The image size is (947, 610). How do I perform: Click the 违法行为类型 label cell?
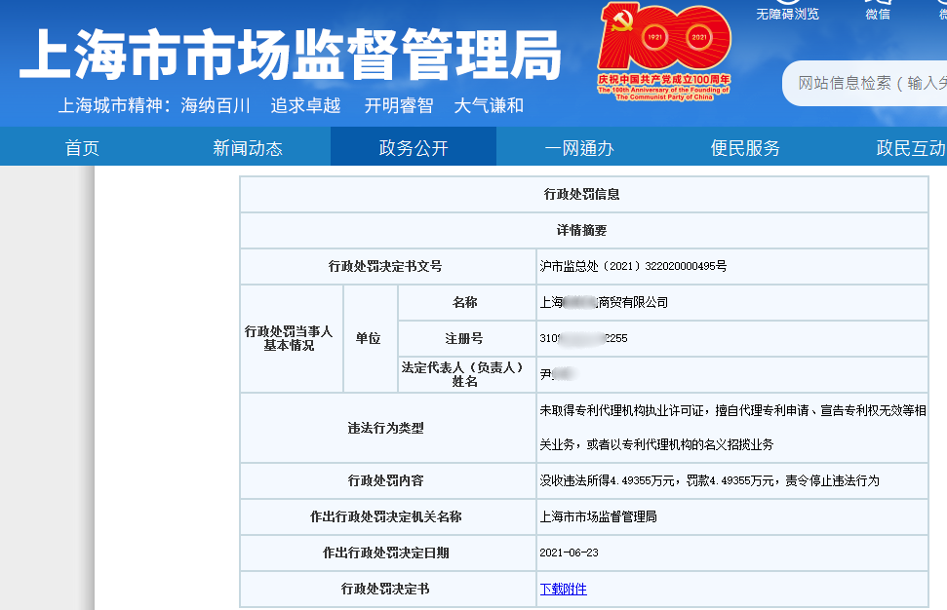tap(388, 428)
